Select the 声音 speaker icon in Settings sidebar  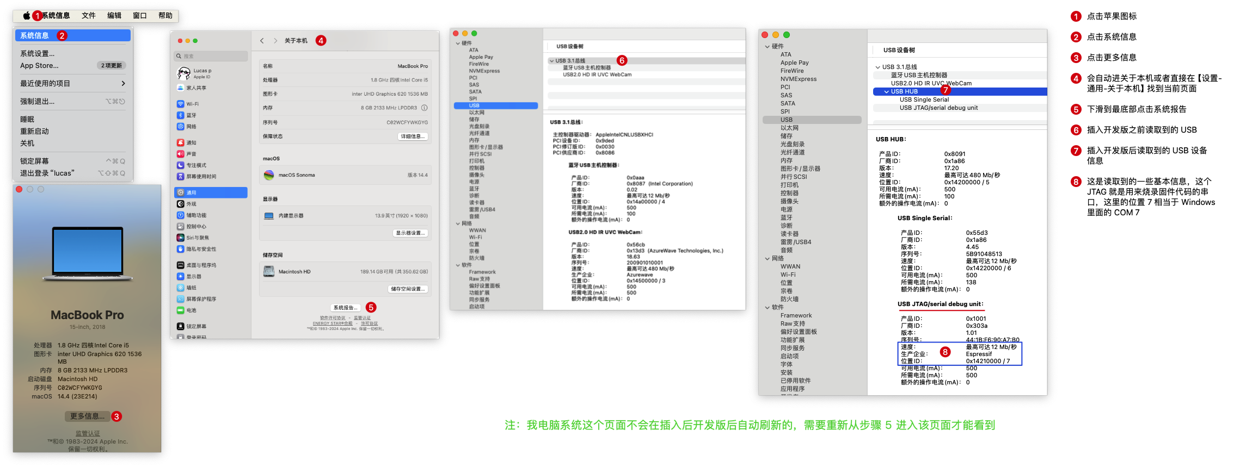[x=180, y=154]
